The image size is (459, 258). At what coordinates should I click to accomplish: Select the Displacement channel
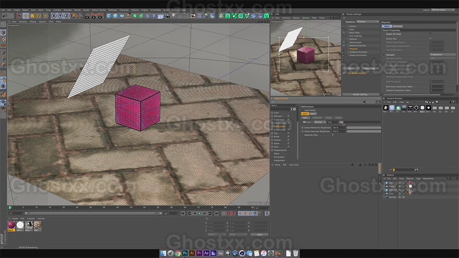point(280,150)
